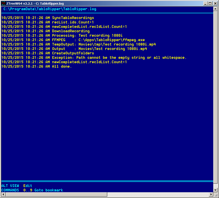This screenshot has height=198, width=219.
Task: Click the recList.ids.Count=1 log line
Action: pos(47,22)
